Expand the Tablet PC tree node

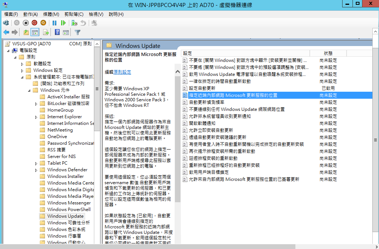(x=36, y=164)
